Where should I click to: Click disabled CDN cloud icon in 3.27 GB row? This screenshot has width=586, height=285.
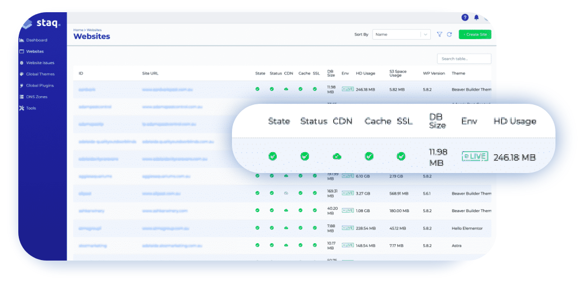(x=286, y=193)
